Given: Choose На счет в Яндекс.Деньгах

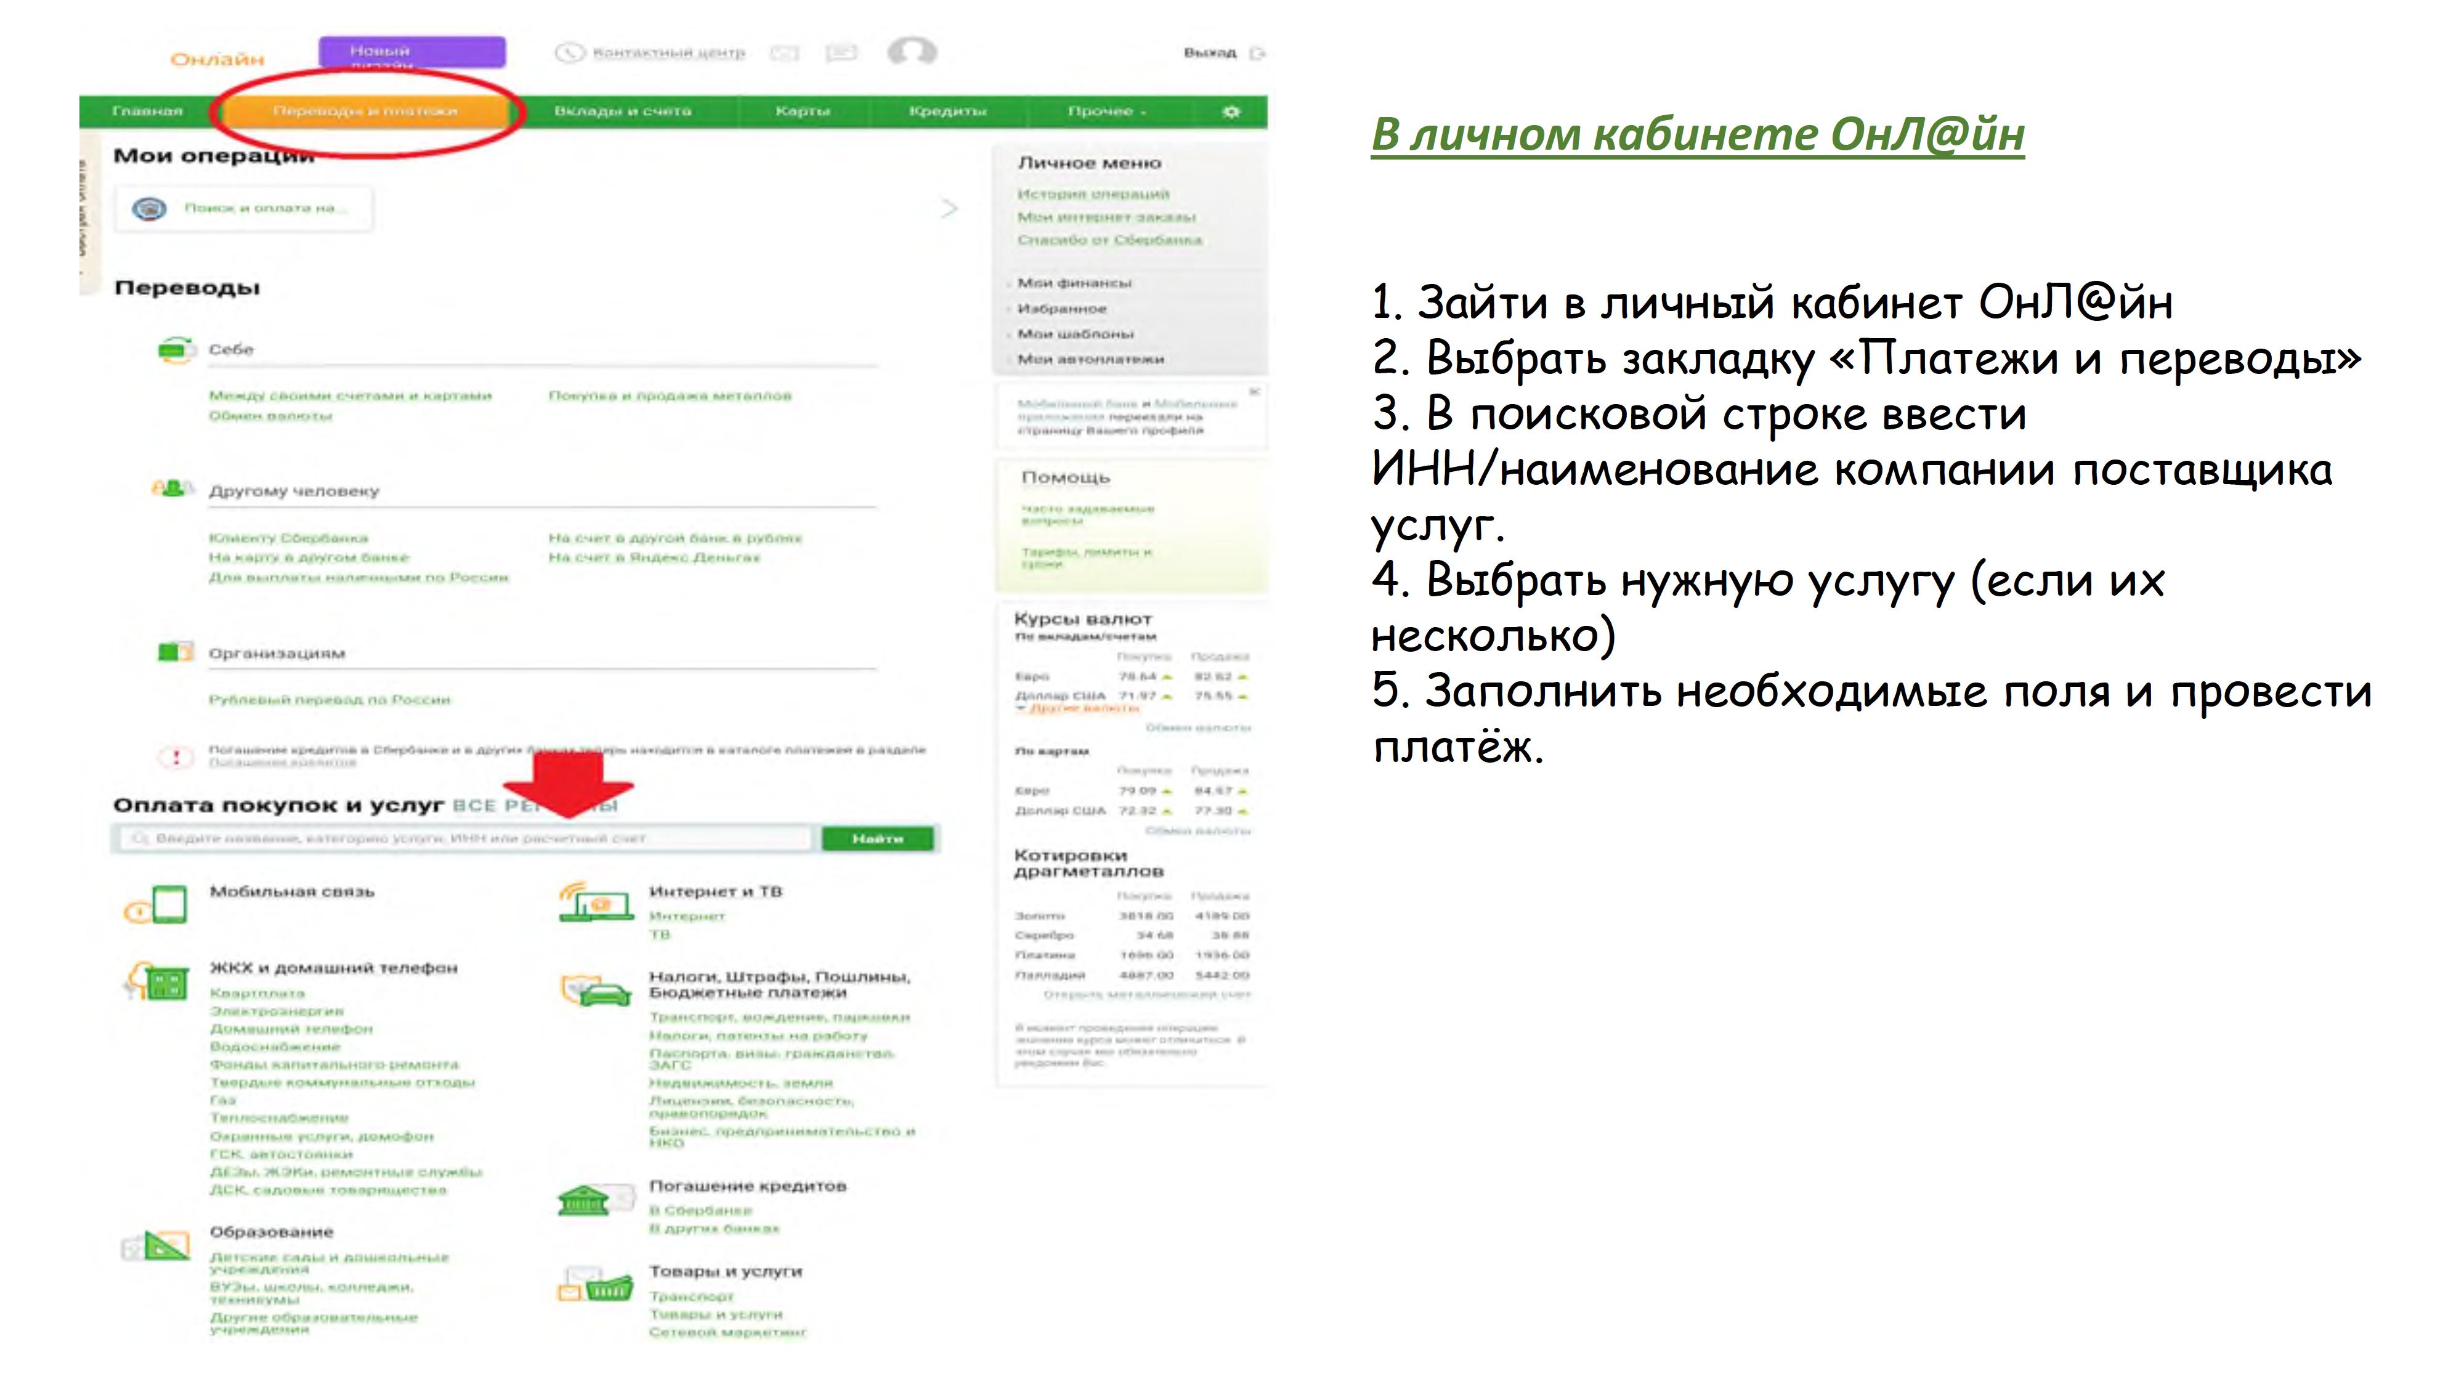Looking at the screenshot, I should click(x=654, y=557).
